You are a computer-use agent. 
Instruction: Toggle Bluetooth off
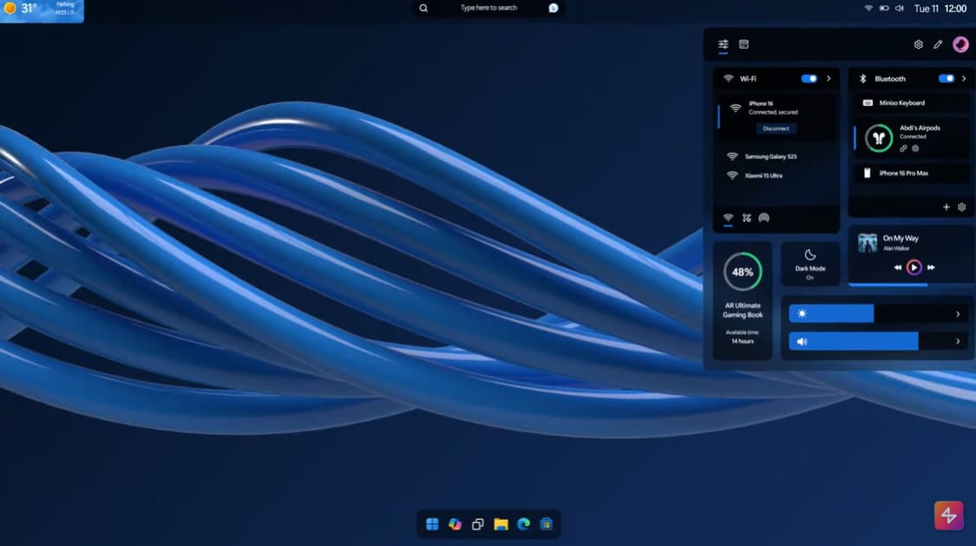click(945, 78)
